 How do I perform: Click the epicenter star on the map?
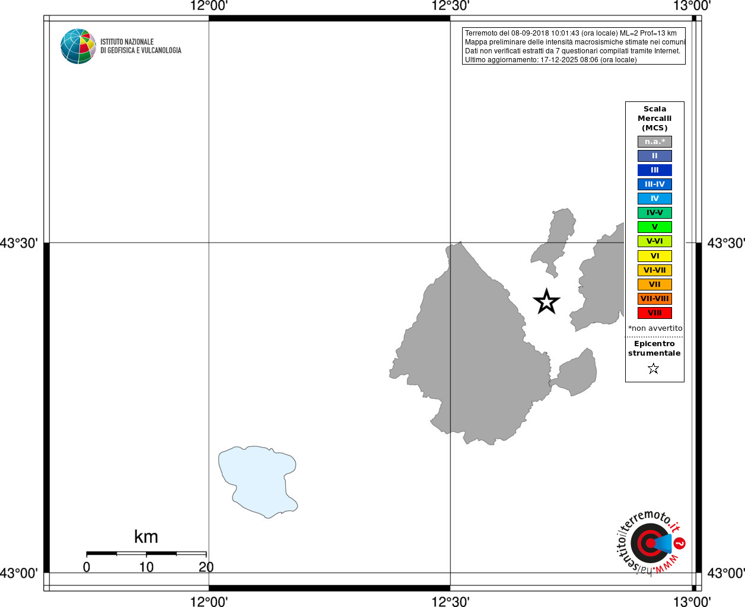point(546,302)
